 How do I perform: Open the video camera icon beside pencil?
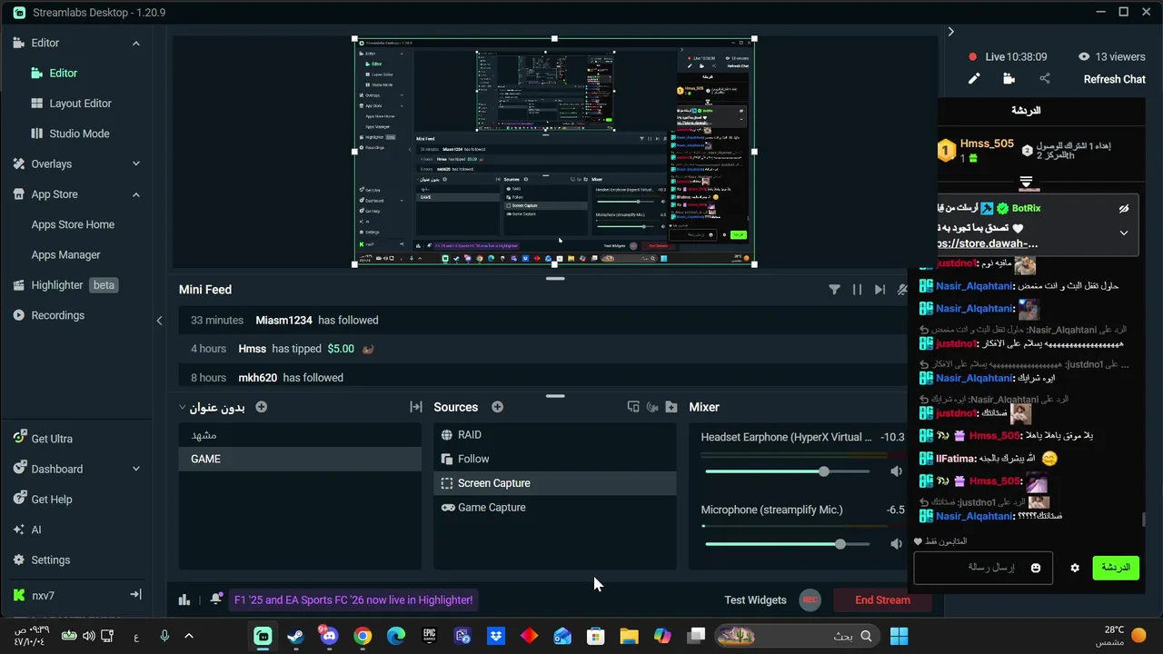coord(1009,79)
